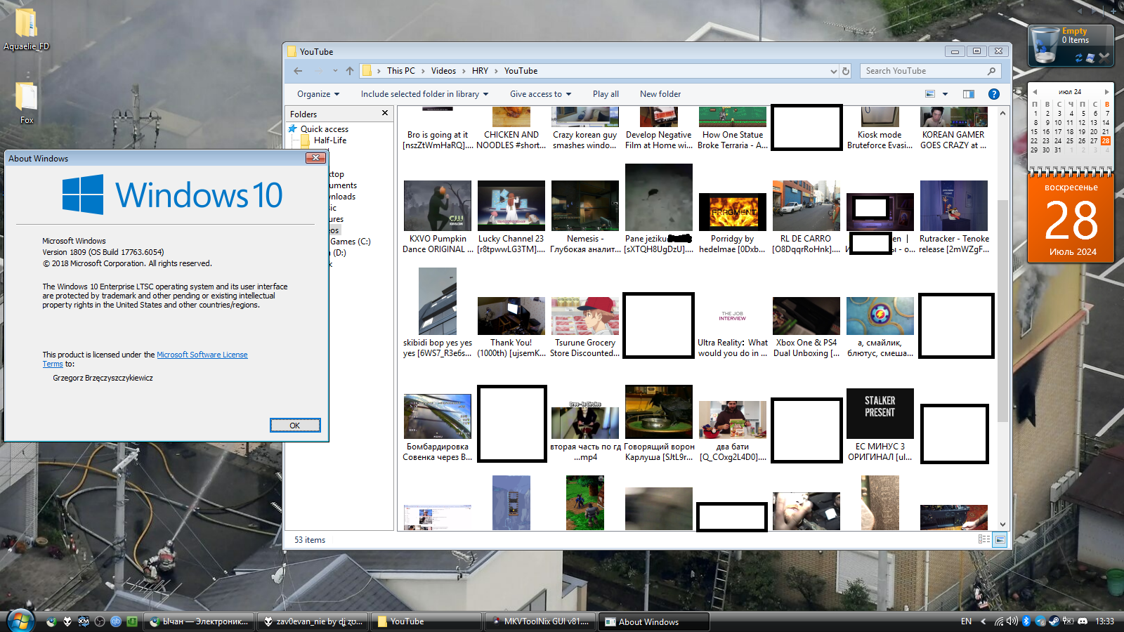1124x632 pixels.
Task: Expand chevron after This PC breadcrumb
Action: [x=424, y=71]
